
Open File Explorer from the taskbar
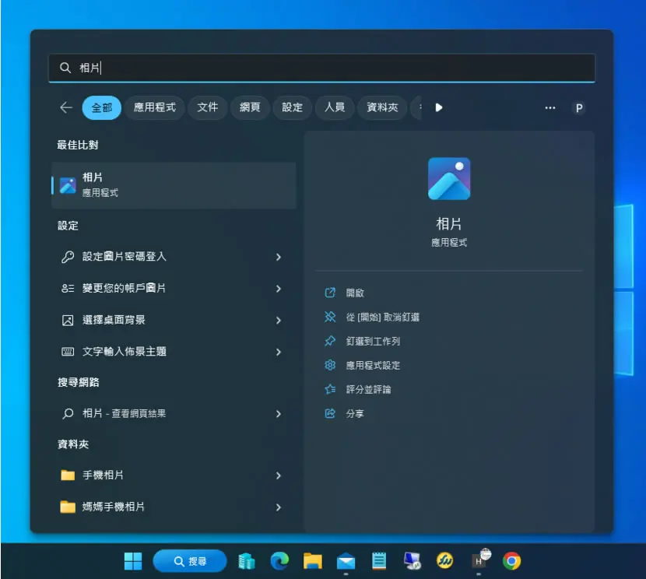tap(313, 561)
